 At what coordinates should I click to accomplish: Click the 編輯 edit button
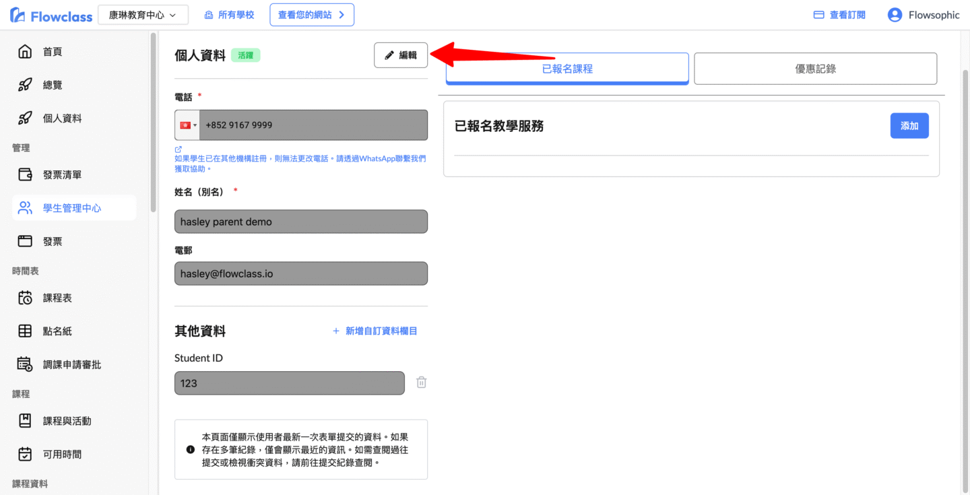click(401, 55)
